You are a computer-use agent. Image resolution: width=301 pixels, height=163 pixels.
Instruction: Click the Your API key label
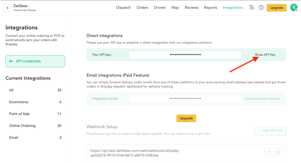102,55
